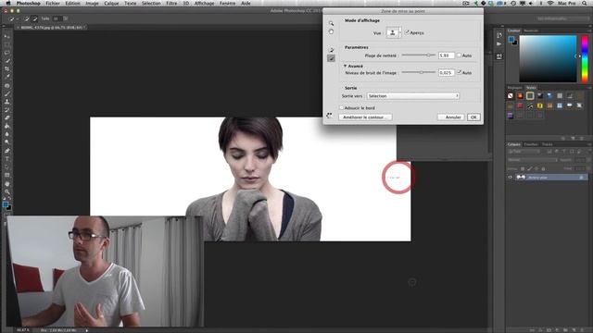Select the Rectangle shape tool
This screenshot has width=593, height=333.
point(6,175)
